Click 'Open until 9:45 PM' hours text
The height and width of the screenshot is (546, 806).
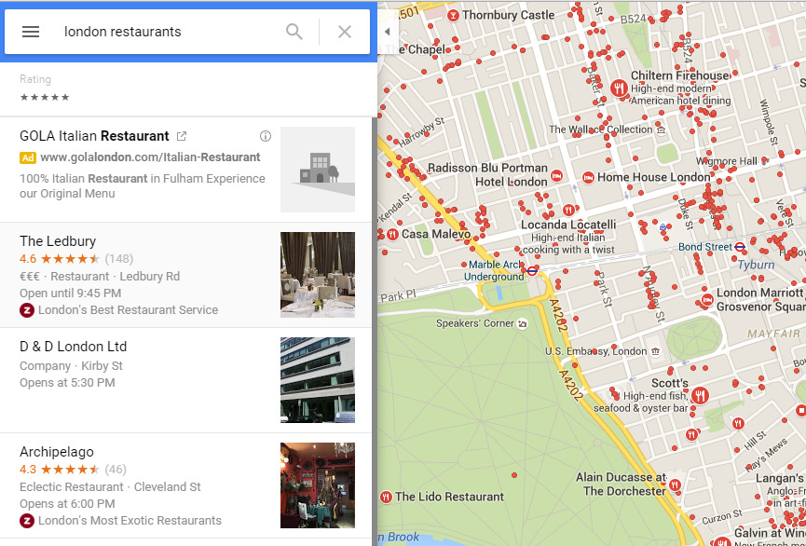coord(71,293)
